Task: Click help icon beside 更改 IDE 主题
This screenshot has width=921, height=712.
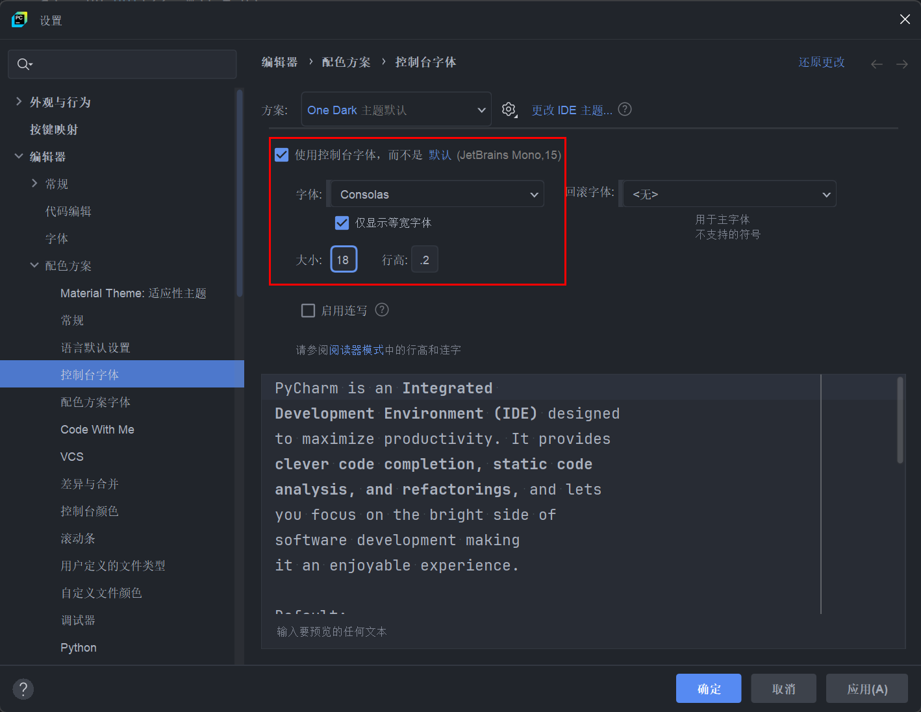Action: (x=625, y=109)
